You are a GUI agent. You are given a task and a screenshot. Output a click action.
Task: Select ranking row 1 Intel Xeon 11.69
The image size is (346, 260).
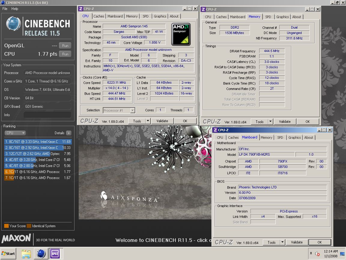coord(38,142)
